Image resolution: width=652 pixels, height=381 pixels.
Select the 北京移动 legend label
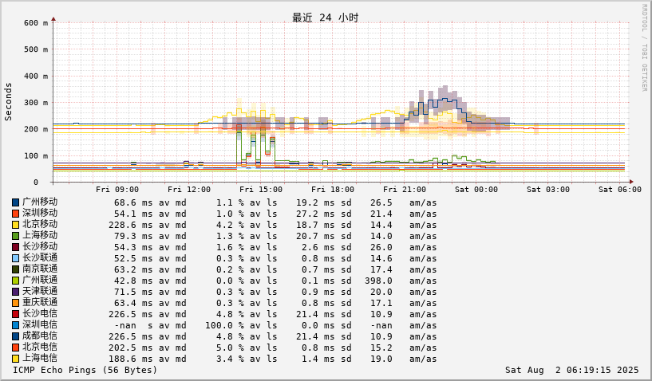pyautogui.click(x=40, y=224)
